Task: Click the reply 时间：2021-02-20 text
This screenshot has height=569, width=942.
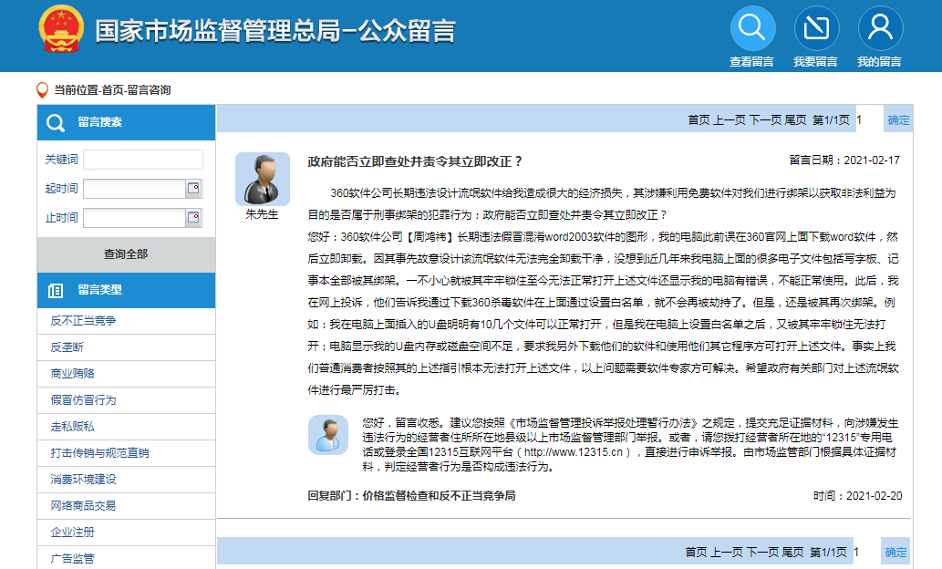Action: point(858,496)
